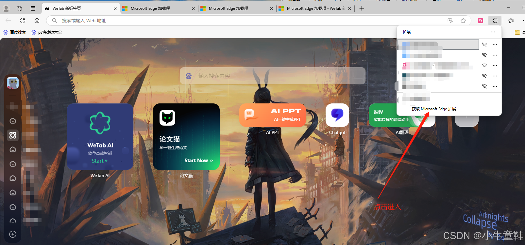Viewport: 525px width, 245px height.
Task: Close the Microsoft Edge 加载项 - WeTab tab
Action: coord(349,9)
